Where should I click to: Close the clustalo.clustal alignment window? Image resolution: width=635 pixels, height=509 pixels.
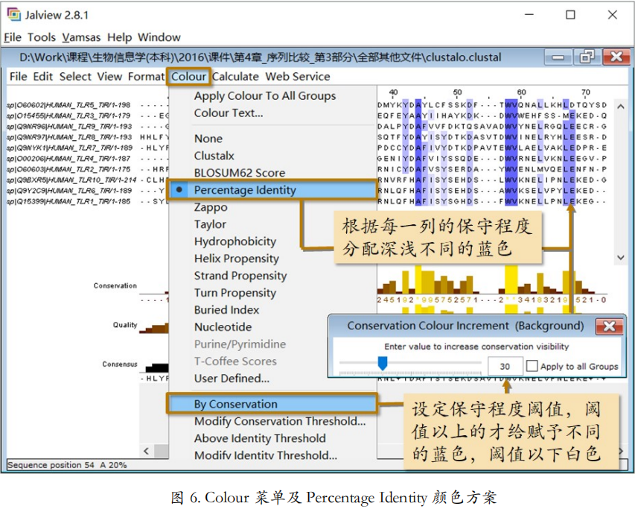click(x=616, y=57)
